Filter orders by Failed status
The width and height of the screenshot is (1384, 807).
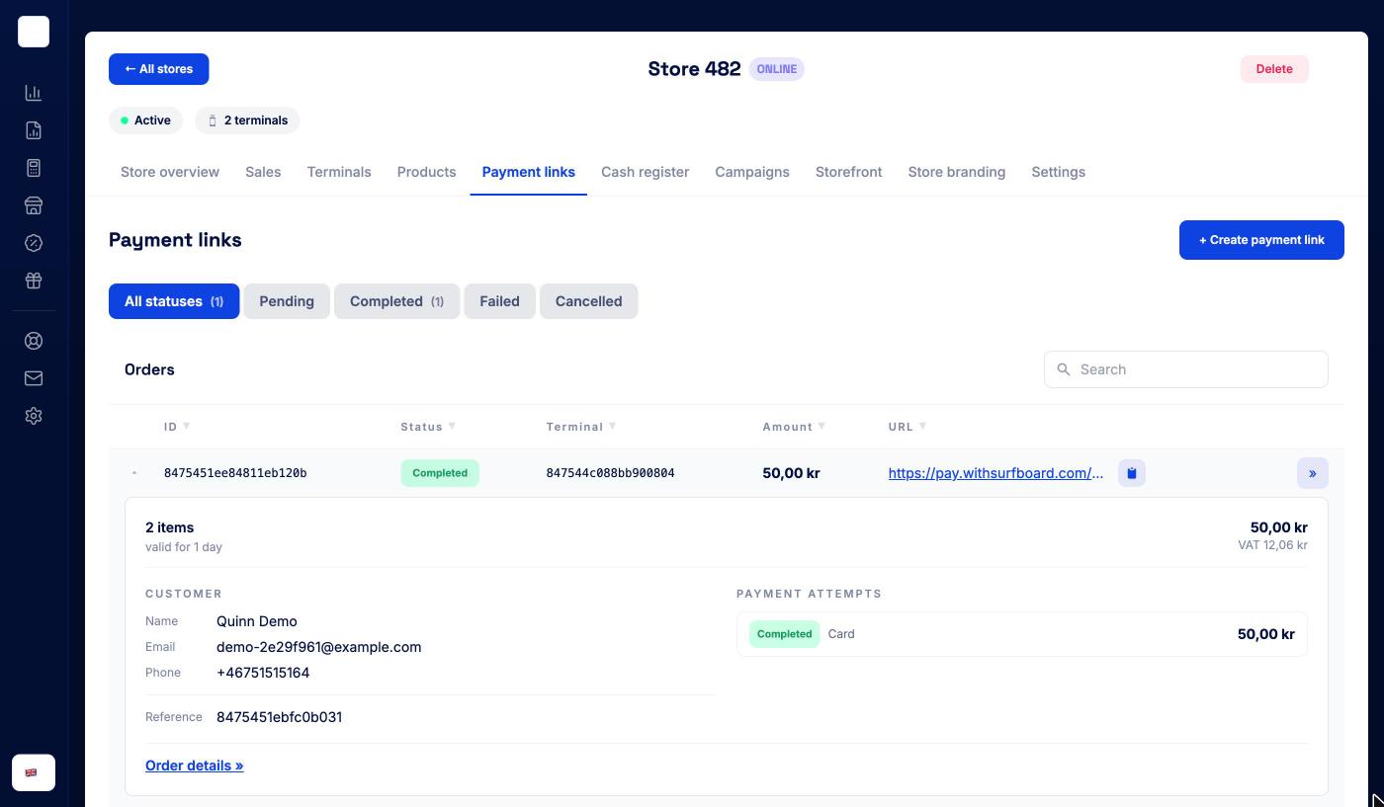[x=499, y=301]
